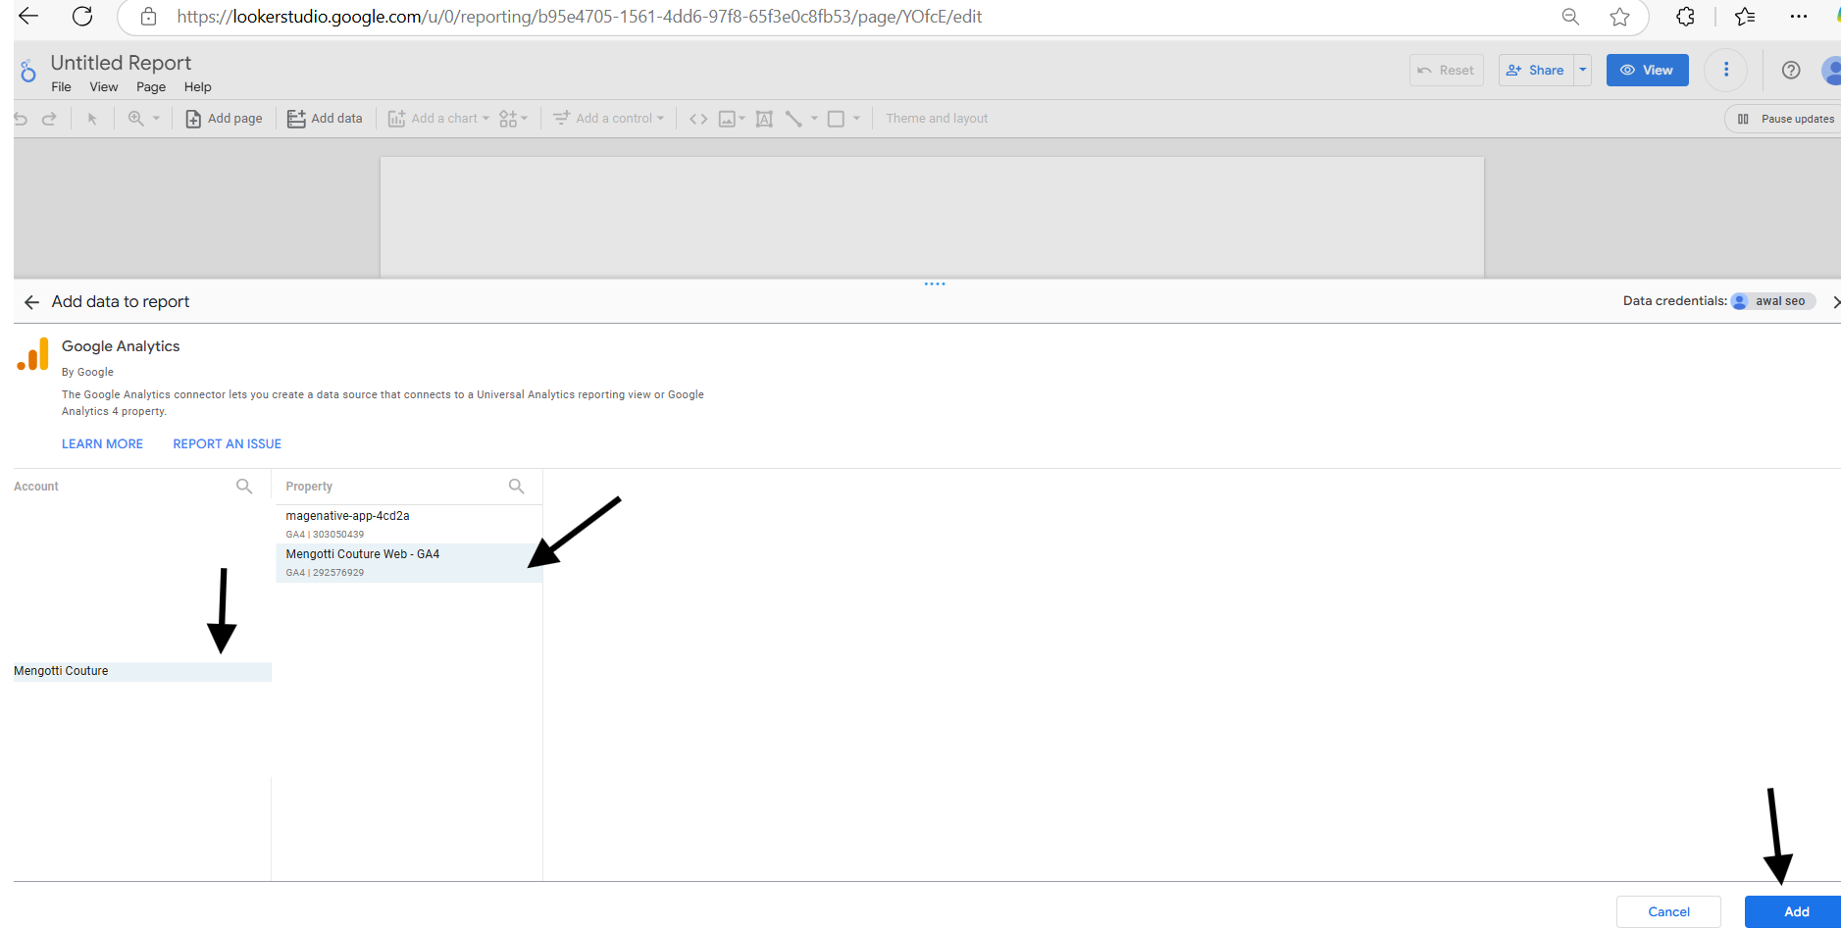Click the browser back arrow
The height and width of the screenshot is (930, 1841).
click(x=28, y=16)
